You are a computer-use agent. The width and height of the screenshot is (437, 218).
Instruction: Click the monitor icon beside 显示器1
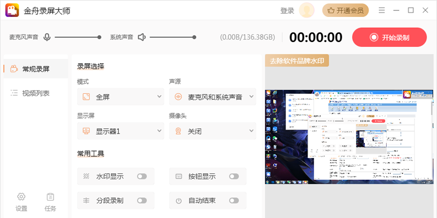click(86, 131)
